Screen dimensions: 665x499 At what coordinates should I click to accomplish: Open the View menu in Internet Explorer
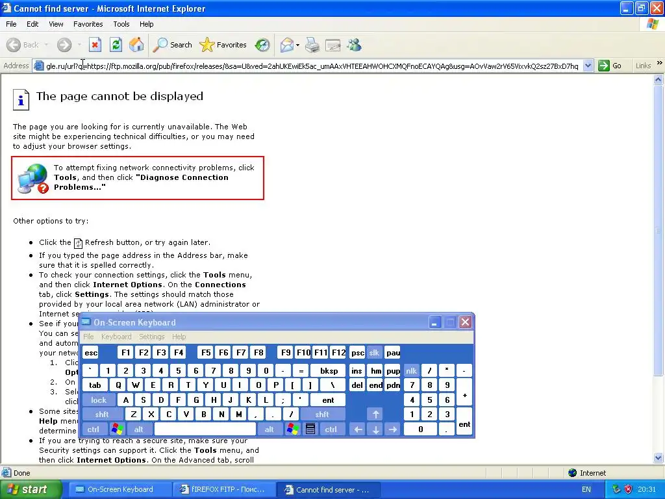[56, 24]
